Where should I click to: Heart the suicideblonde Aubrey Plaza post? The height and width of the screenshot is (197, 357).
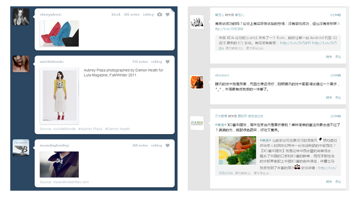(168, 62)
